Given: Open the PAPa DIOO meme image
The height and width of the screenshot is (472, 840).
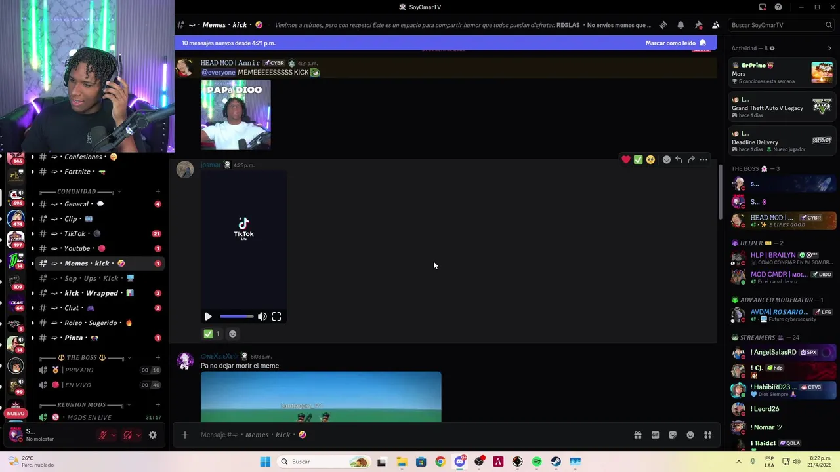Looking at the screenshot, I should (236, 115).
